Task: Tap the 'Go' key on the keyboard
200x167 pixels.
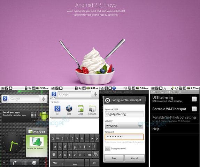Action: (94, 163)
